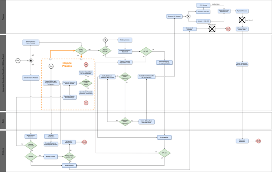Select the Inform Partner(s) for payment Settle step
272x172 pixels.
pos(164,62)
